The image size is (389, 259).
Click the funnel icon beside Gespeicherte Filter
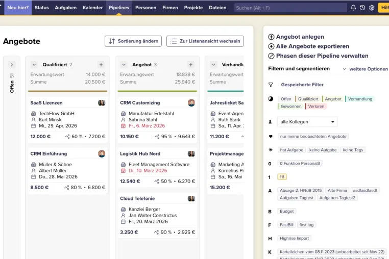(271, 85)
